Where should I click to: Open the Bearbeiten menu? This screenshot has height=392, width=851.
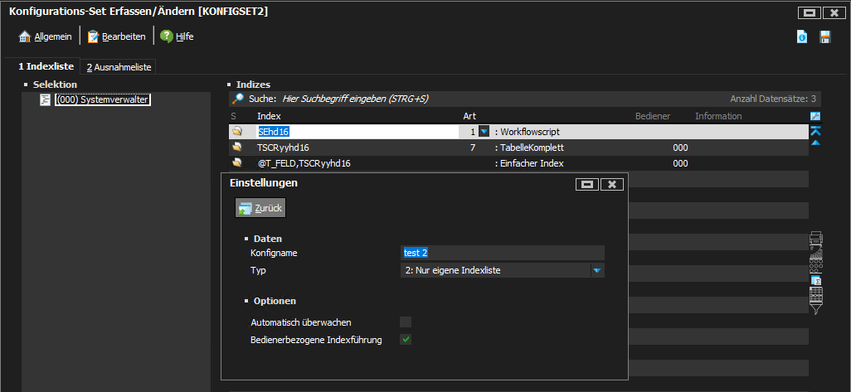tap(117, 36)
